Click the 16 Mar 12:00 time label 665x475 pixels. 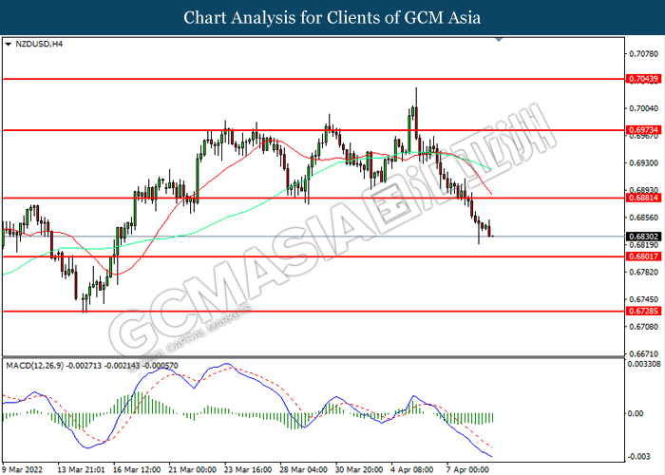(137, 469)
